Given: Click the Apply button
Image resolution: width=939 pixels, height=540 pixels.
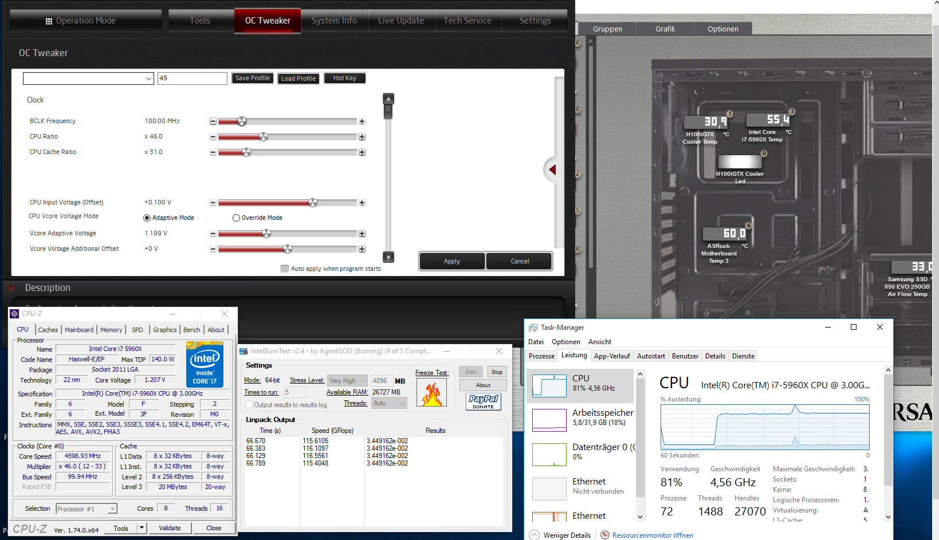Looking at the screenshot, I should [x=451, y=261].
